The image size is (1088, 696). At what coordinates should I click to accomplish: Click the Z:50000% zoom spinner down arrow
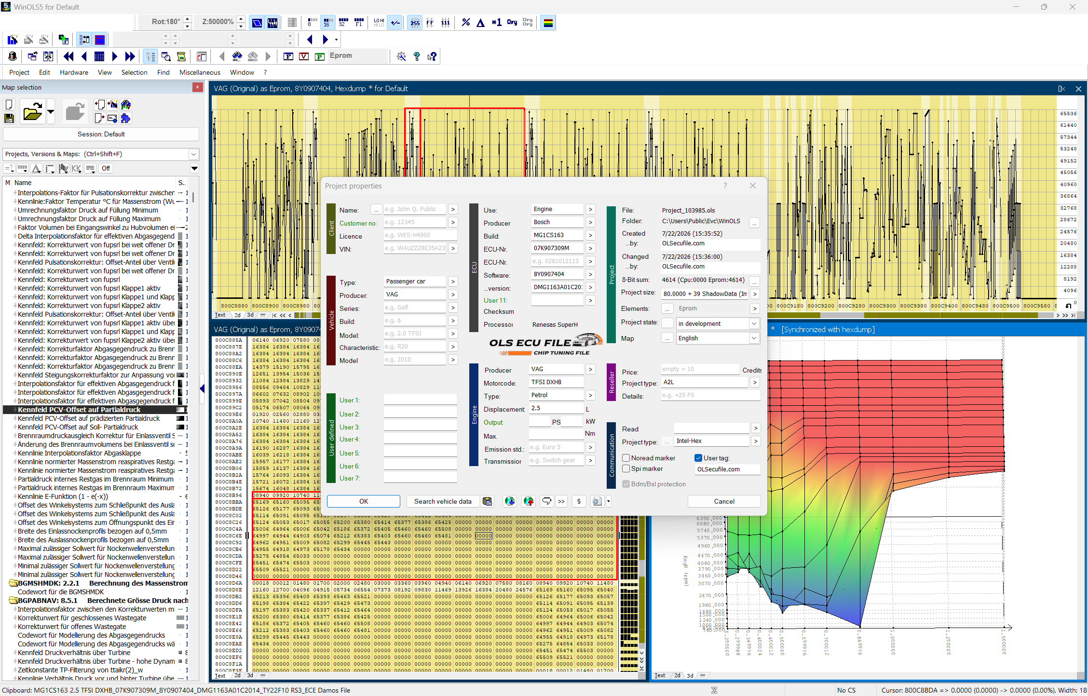[x=241, y=26]
